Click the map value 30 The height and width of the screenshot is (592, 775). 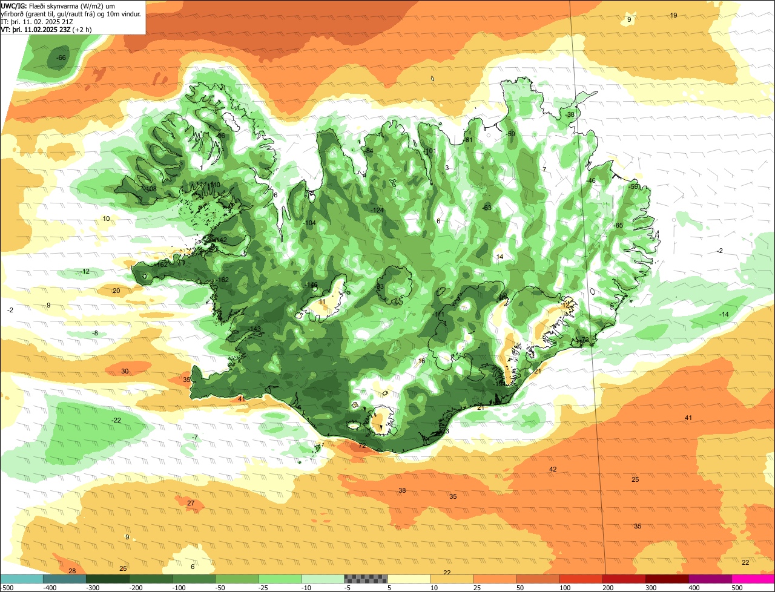pyautogui.click(x=125, y=371)
